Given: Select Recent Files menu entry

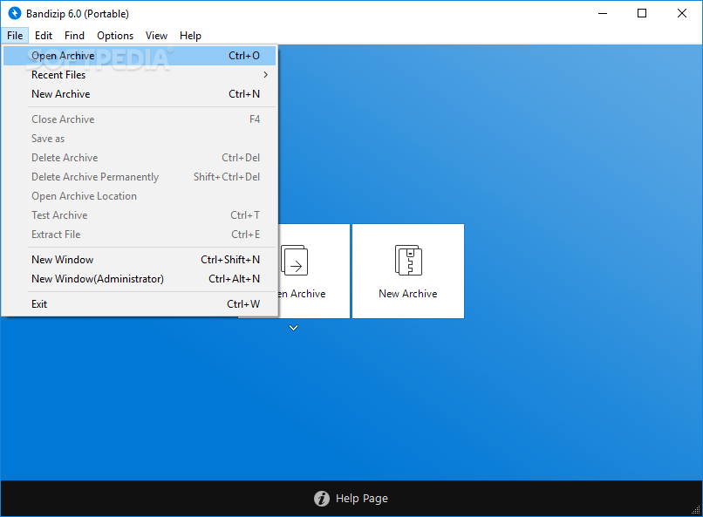Looking at the screenshot, I should pos(140,75).
